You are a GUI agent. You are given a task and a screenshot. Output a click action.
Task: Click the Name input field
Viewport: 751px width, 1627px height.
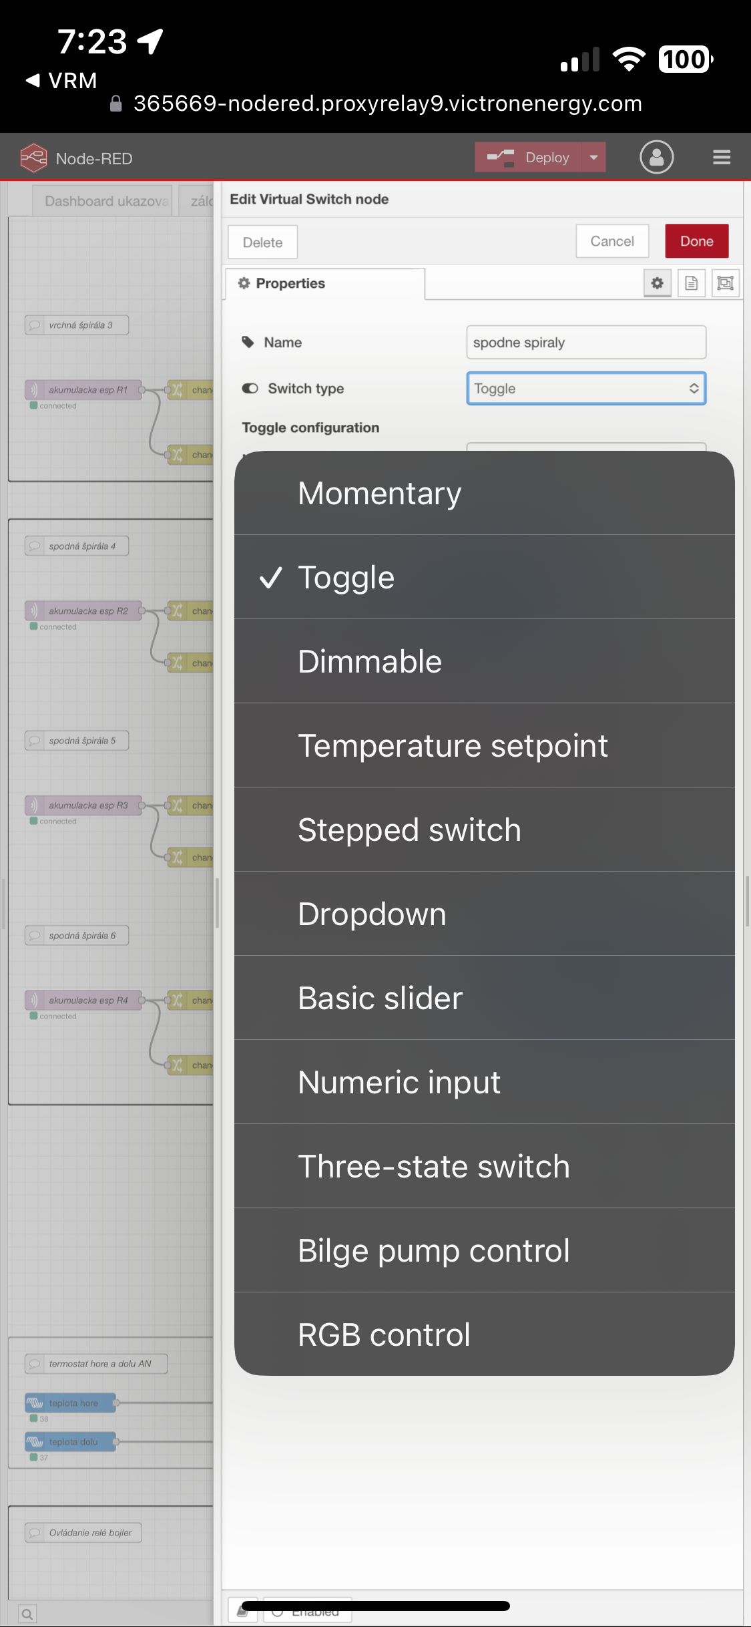pos(585,343)
